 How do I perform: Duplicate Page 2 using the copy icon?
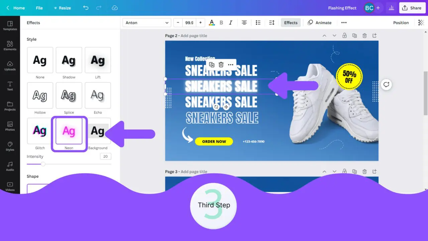[x=354, y=35]
